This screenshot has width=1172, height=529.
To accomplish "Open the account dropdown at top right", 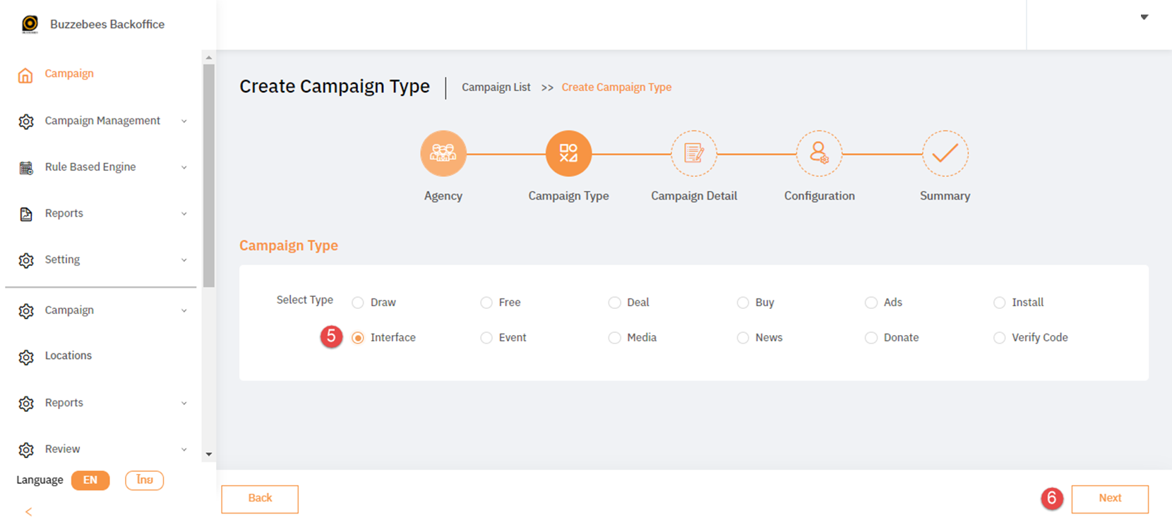I will click(x=1145, y=16).
